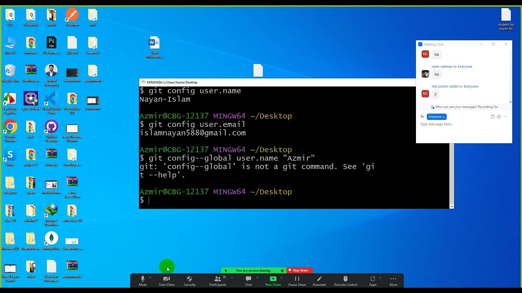Select the srb-prctc folder
The image size is (522, 293).
(10, 186)
